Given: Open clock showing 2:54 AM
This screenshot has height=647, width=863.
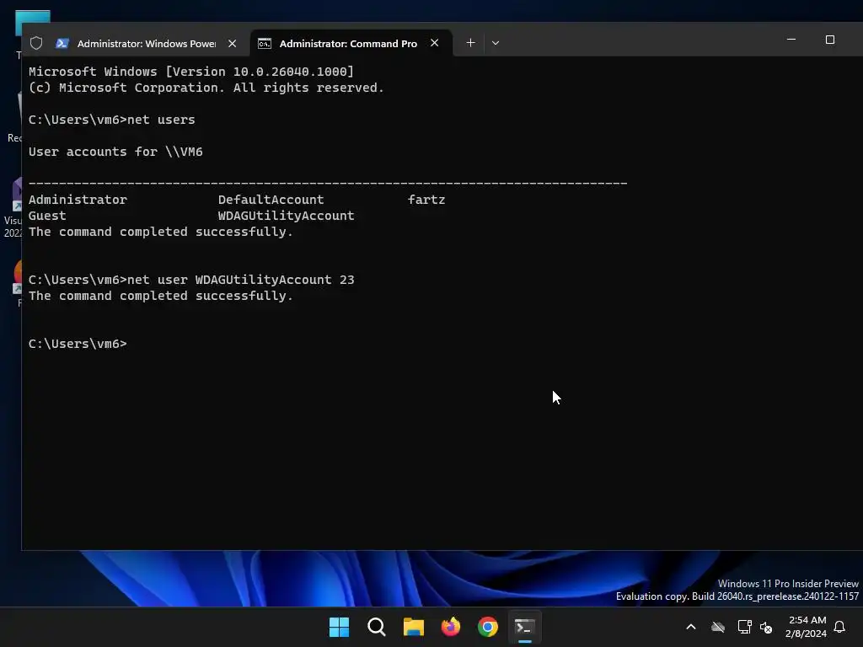Looking at the screenshot, I should point(806,627).
